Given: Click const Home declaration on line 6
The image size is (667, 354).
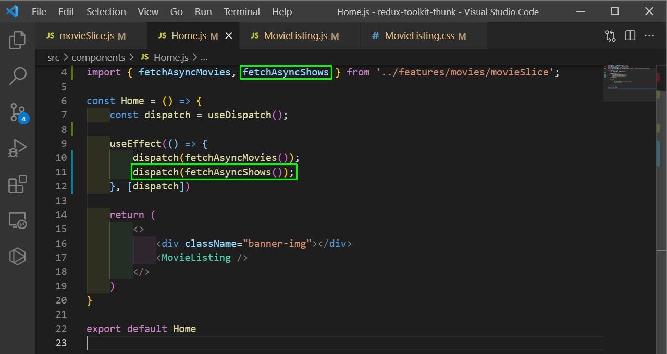Looking at the screenshot, I should pyautogui.click(x=115, y=101).
